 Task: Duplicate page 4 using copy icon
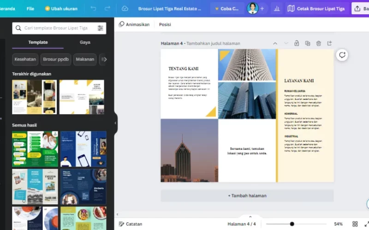[x=307, y=43]
